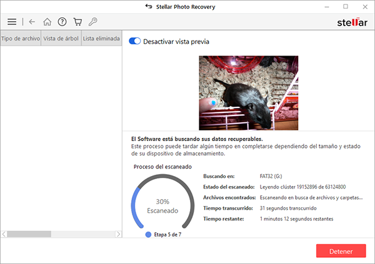Open the help question mark icon
This screenshot has height=264, width=375.
coord(62,22)
